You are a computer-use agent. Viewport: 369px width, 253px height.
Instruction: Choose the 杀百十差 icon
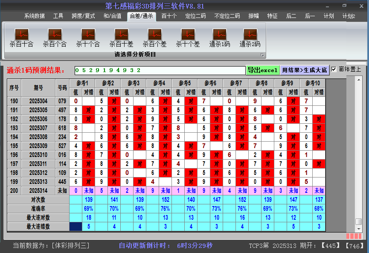(121, 35)
